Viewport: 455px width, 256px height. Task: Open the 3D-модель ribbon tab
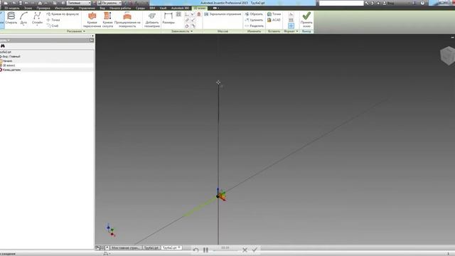12,8
